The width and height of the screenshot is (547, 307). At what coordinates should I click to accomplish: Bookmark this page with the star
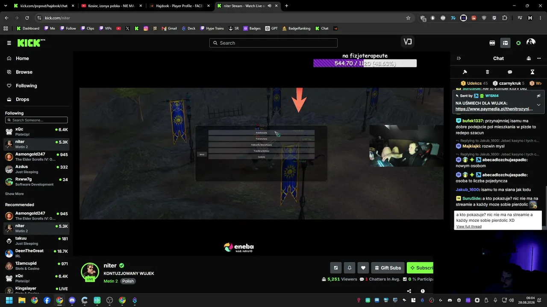408,18
